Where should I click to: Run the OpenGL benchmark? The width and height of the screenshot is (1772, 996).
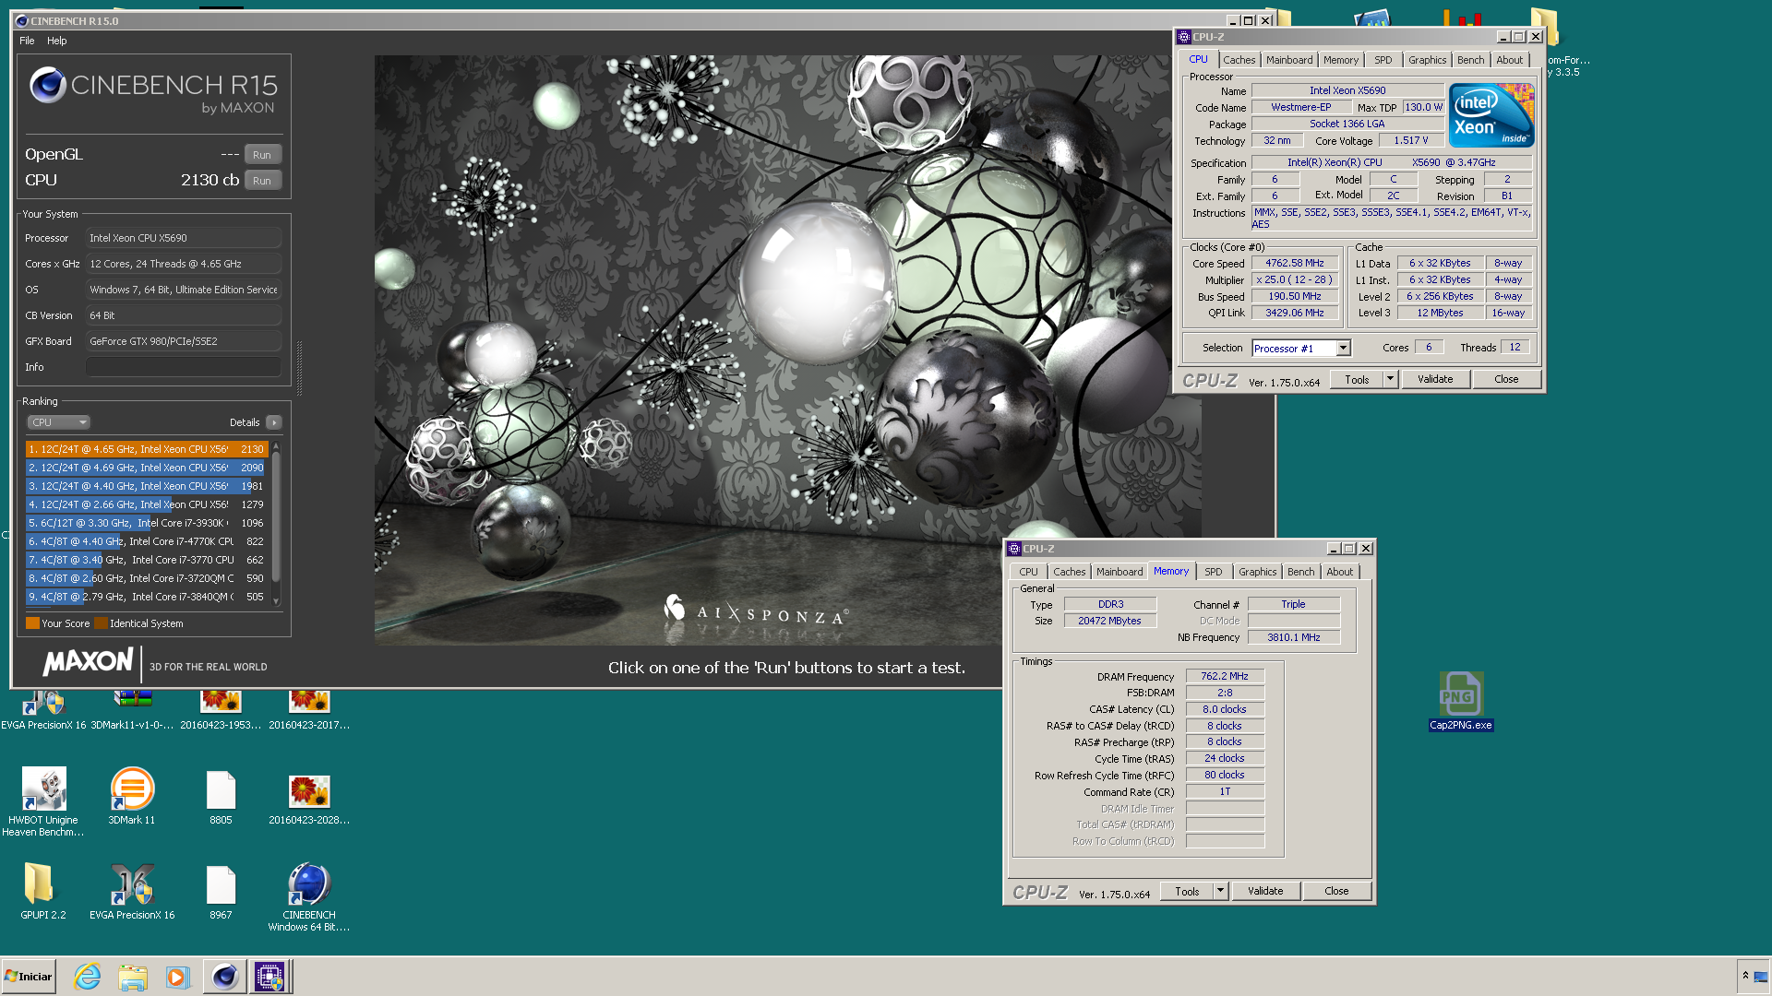[262, 155]
